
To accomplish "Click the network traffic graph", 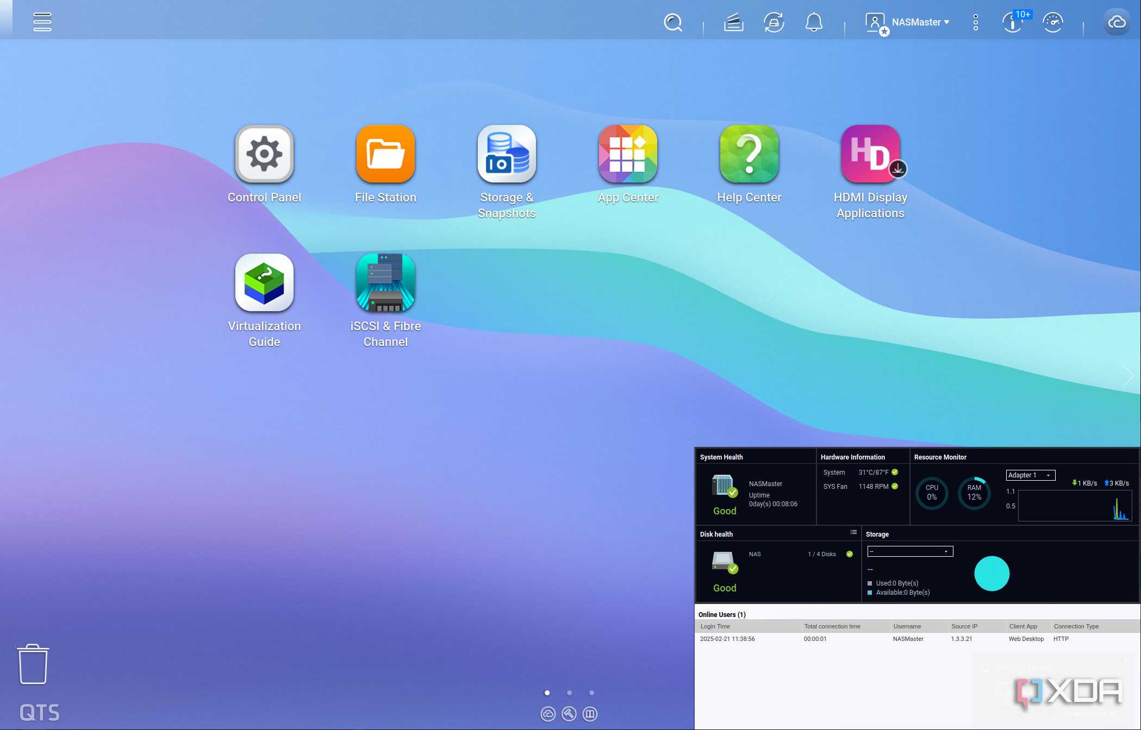I will coord(1075,506).
